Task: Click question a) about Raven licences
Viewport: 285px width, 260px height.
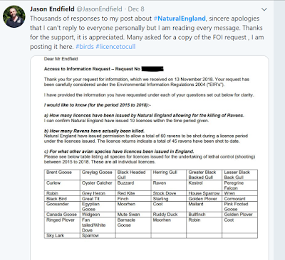Action: (144, 115)
